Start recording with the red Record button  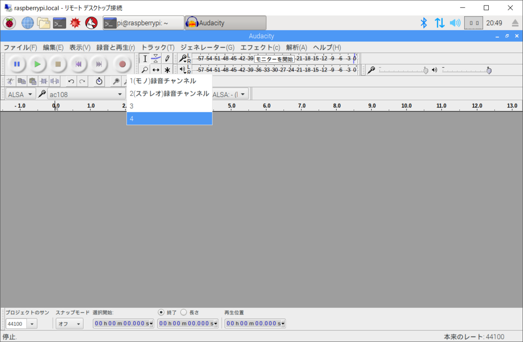pyautogui.click(x=123, y=64)
